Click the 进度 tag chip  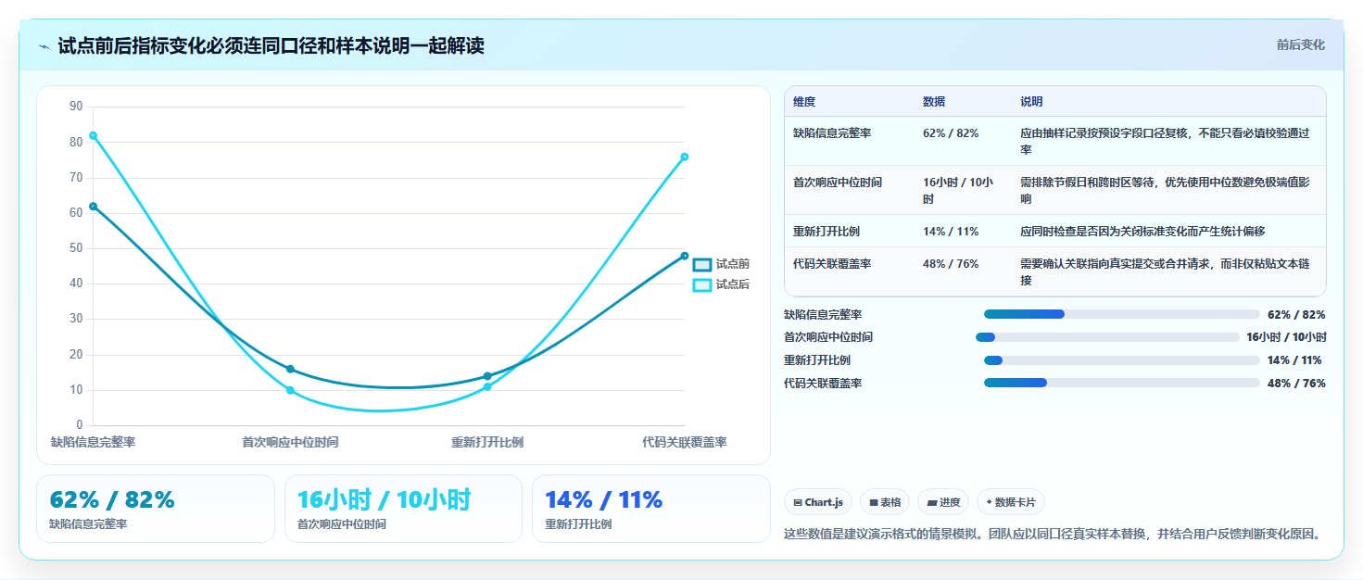point(943,502)
